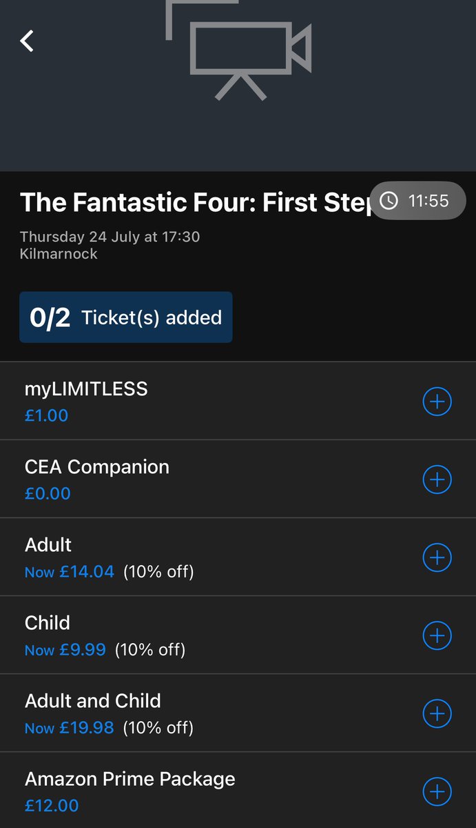This screenshot has height=828, width=476.
Task: Tap the Adult ticket type label
Action: coord(48,545)
